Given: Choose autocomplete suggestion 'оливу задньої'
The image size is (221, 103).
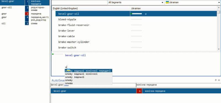Looking at the screenshot, I should 88,77.
